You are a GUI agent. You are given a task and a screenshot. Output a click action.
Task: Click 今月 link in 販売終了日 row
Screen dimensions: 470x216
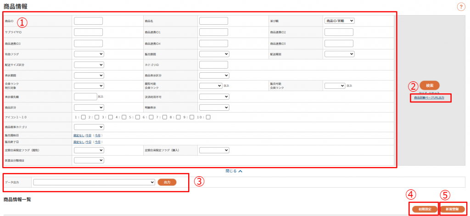(98, 142)
